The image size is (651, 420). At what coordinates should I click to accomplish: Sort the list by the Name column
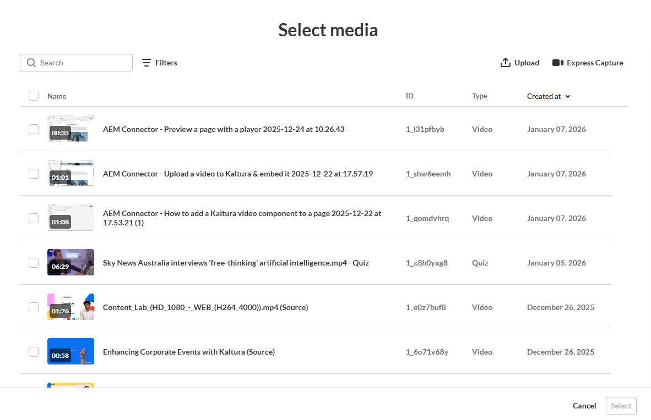57,96
